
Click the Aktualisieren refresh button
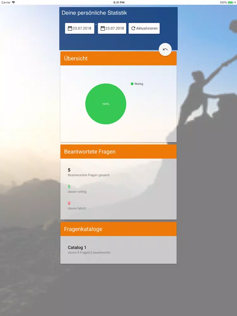(144, 28)
